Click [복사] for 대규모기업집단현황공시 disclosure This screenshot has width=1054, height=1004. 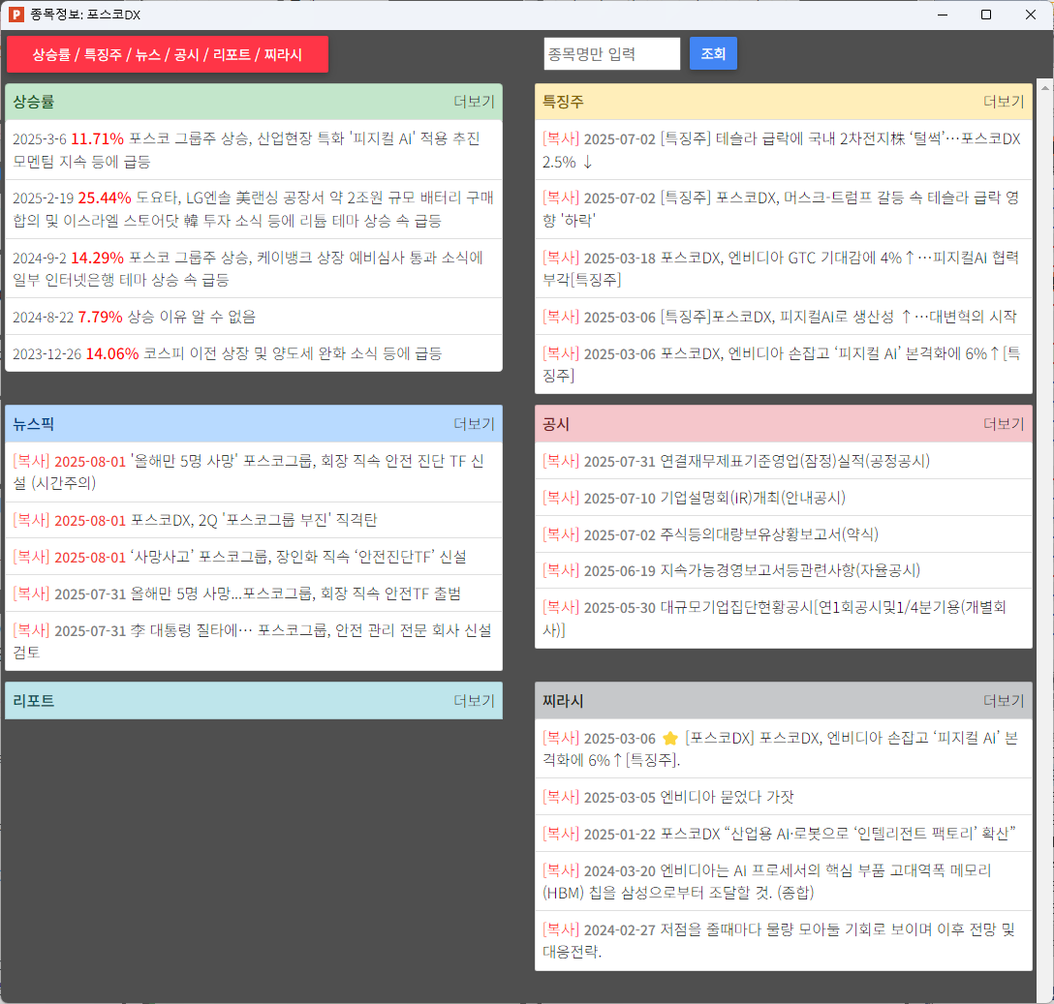(561, 607)
